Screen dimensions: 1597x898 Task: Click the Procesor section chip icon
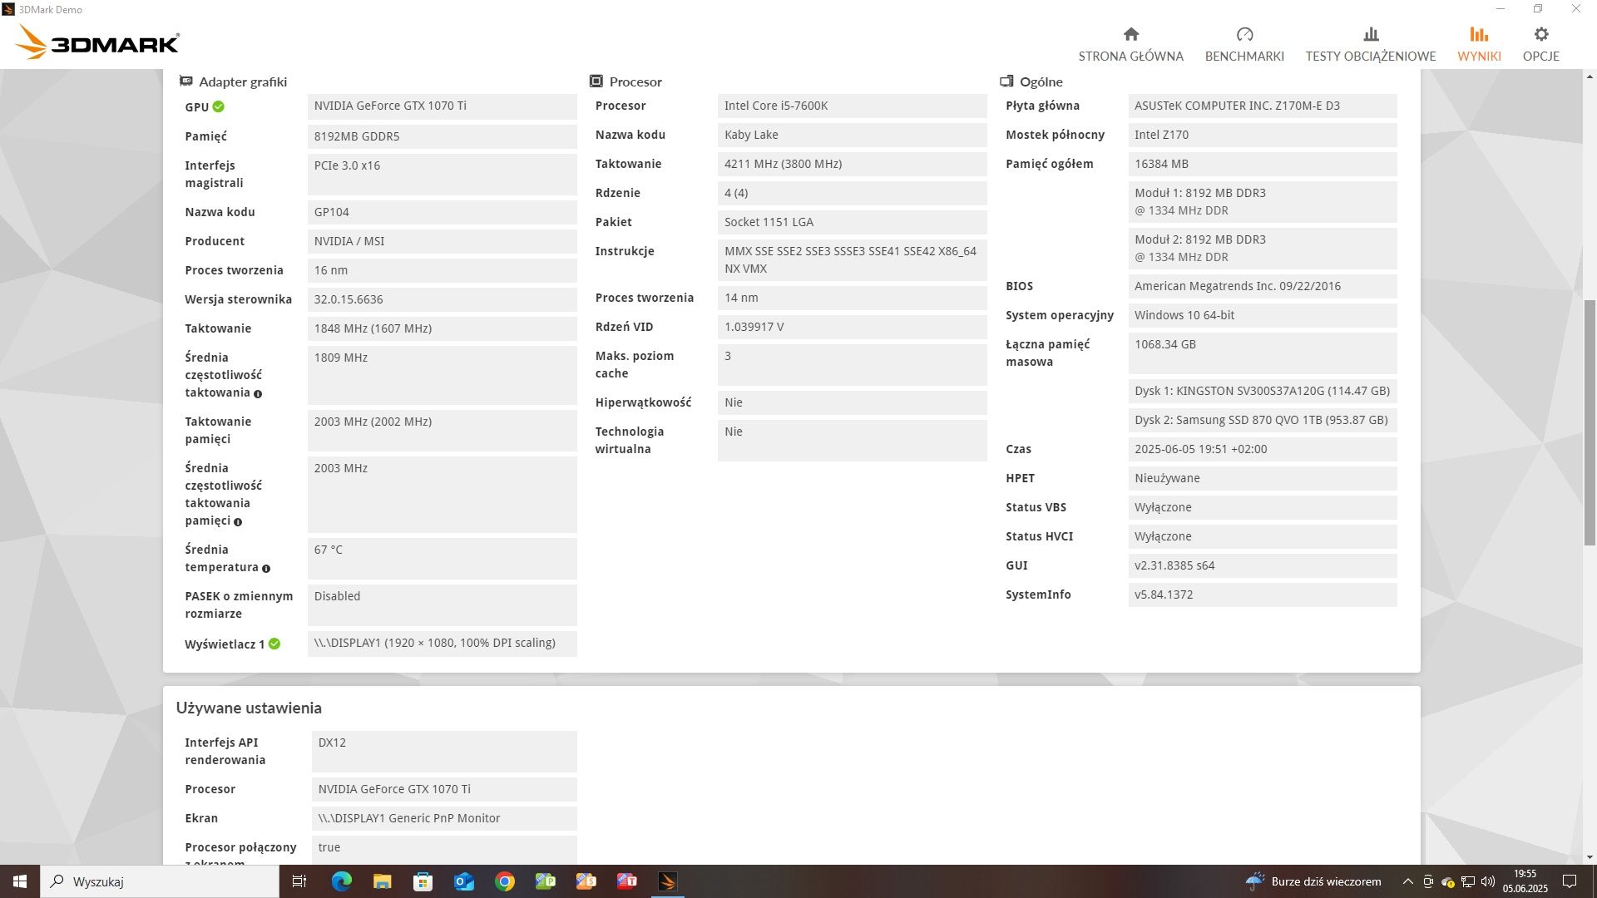coord(596,81)
